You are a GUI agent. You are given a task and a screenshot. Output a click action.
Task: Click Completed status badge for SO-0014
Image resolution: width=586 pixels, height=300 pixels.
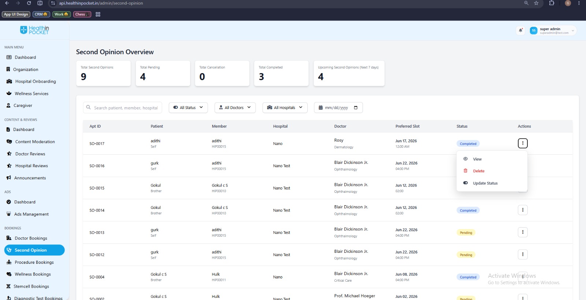coord(468,210)
